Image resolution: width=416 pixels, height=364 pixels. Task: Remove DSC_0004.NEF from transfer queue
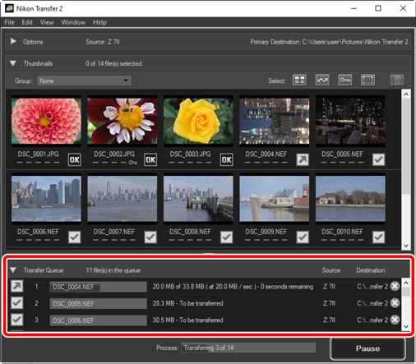[x=395, y=286]
